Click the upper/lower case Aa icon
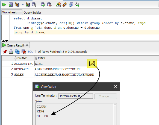 click(77, 5)
